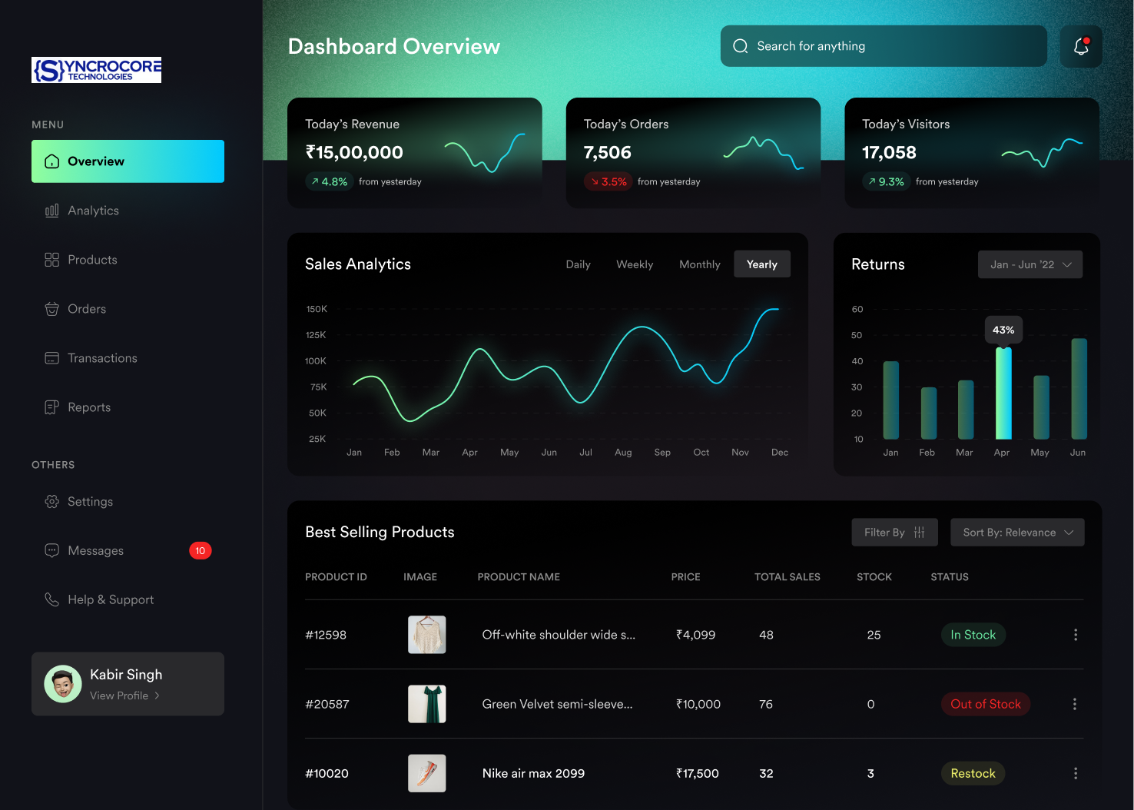Click the Nike air max thumbnail

[426, 773]
